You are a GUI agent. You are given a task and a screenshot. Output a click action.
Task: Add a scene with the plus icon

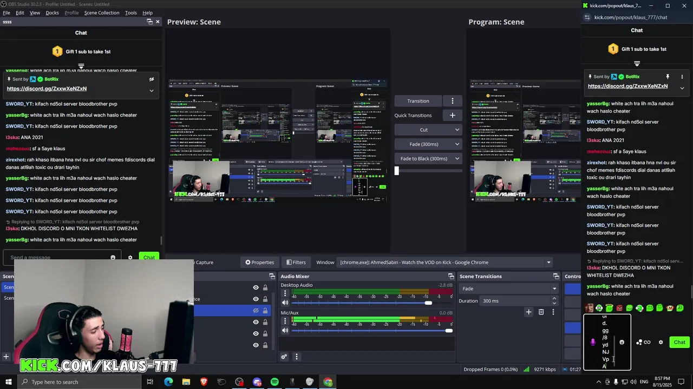6,357
